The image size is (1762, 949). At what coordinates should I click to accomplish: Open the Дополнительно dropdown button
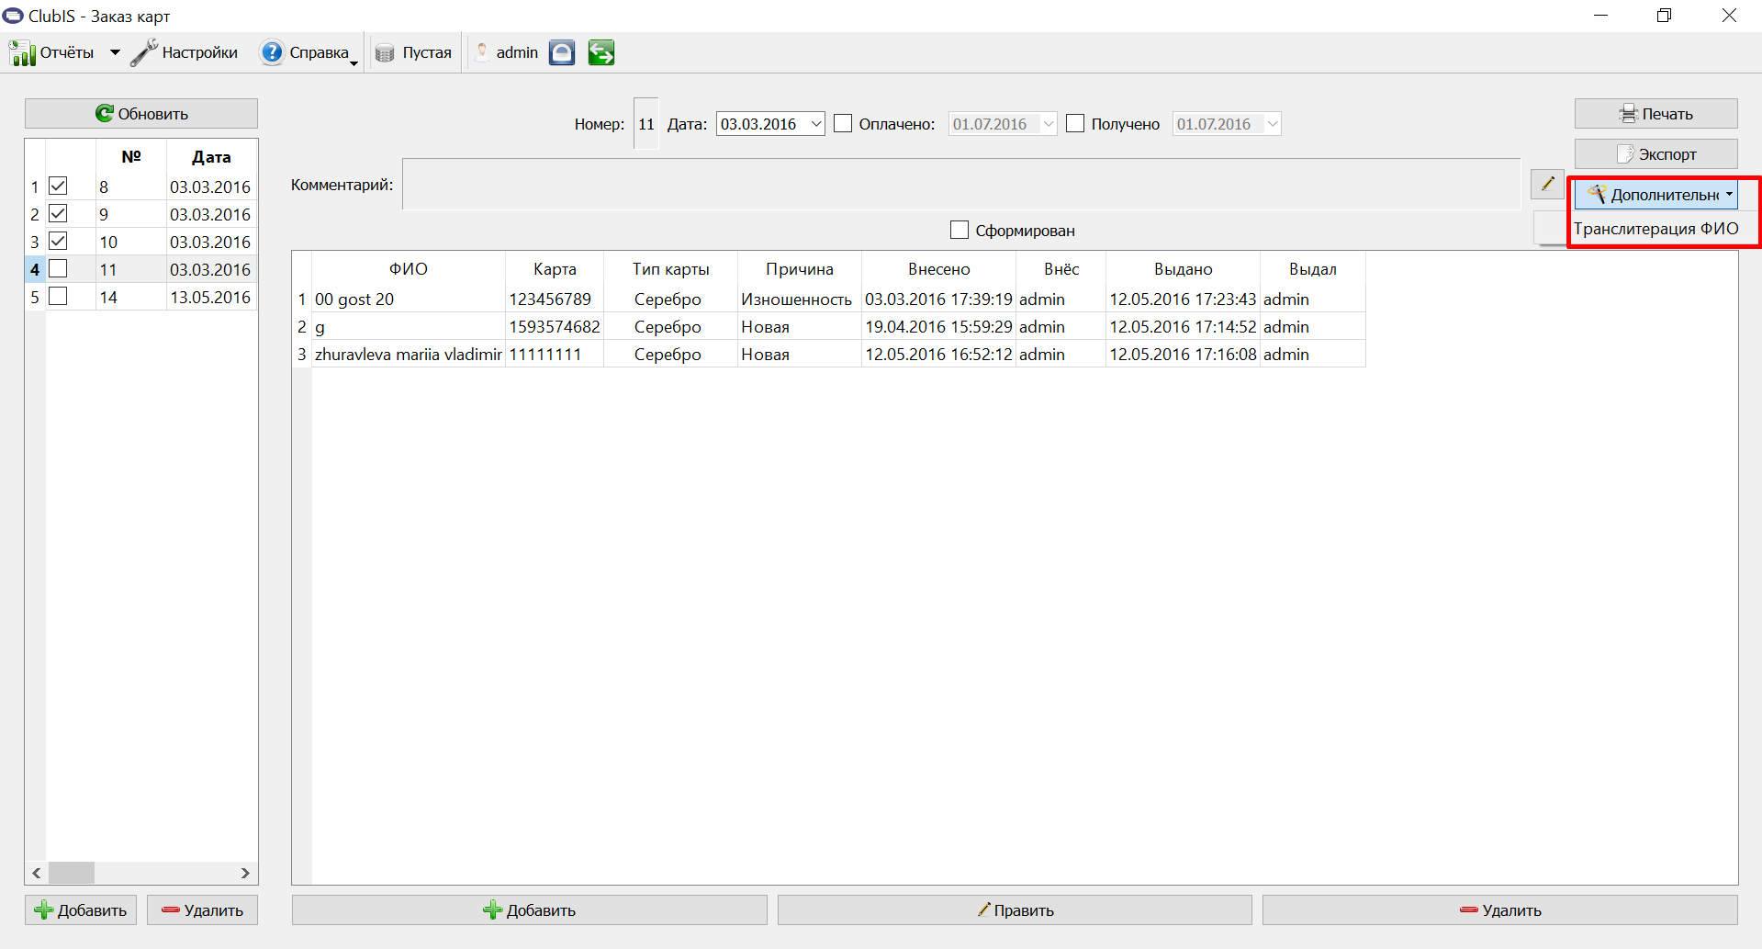point(1655,195)
